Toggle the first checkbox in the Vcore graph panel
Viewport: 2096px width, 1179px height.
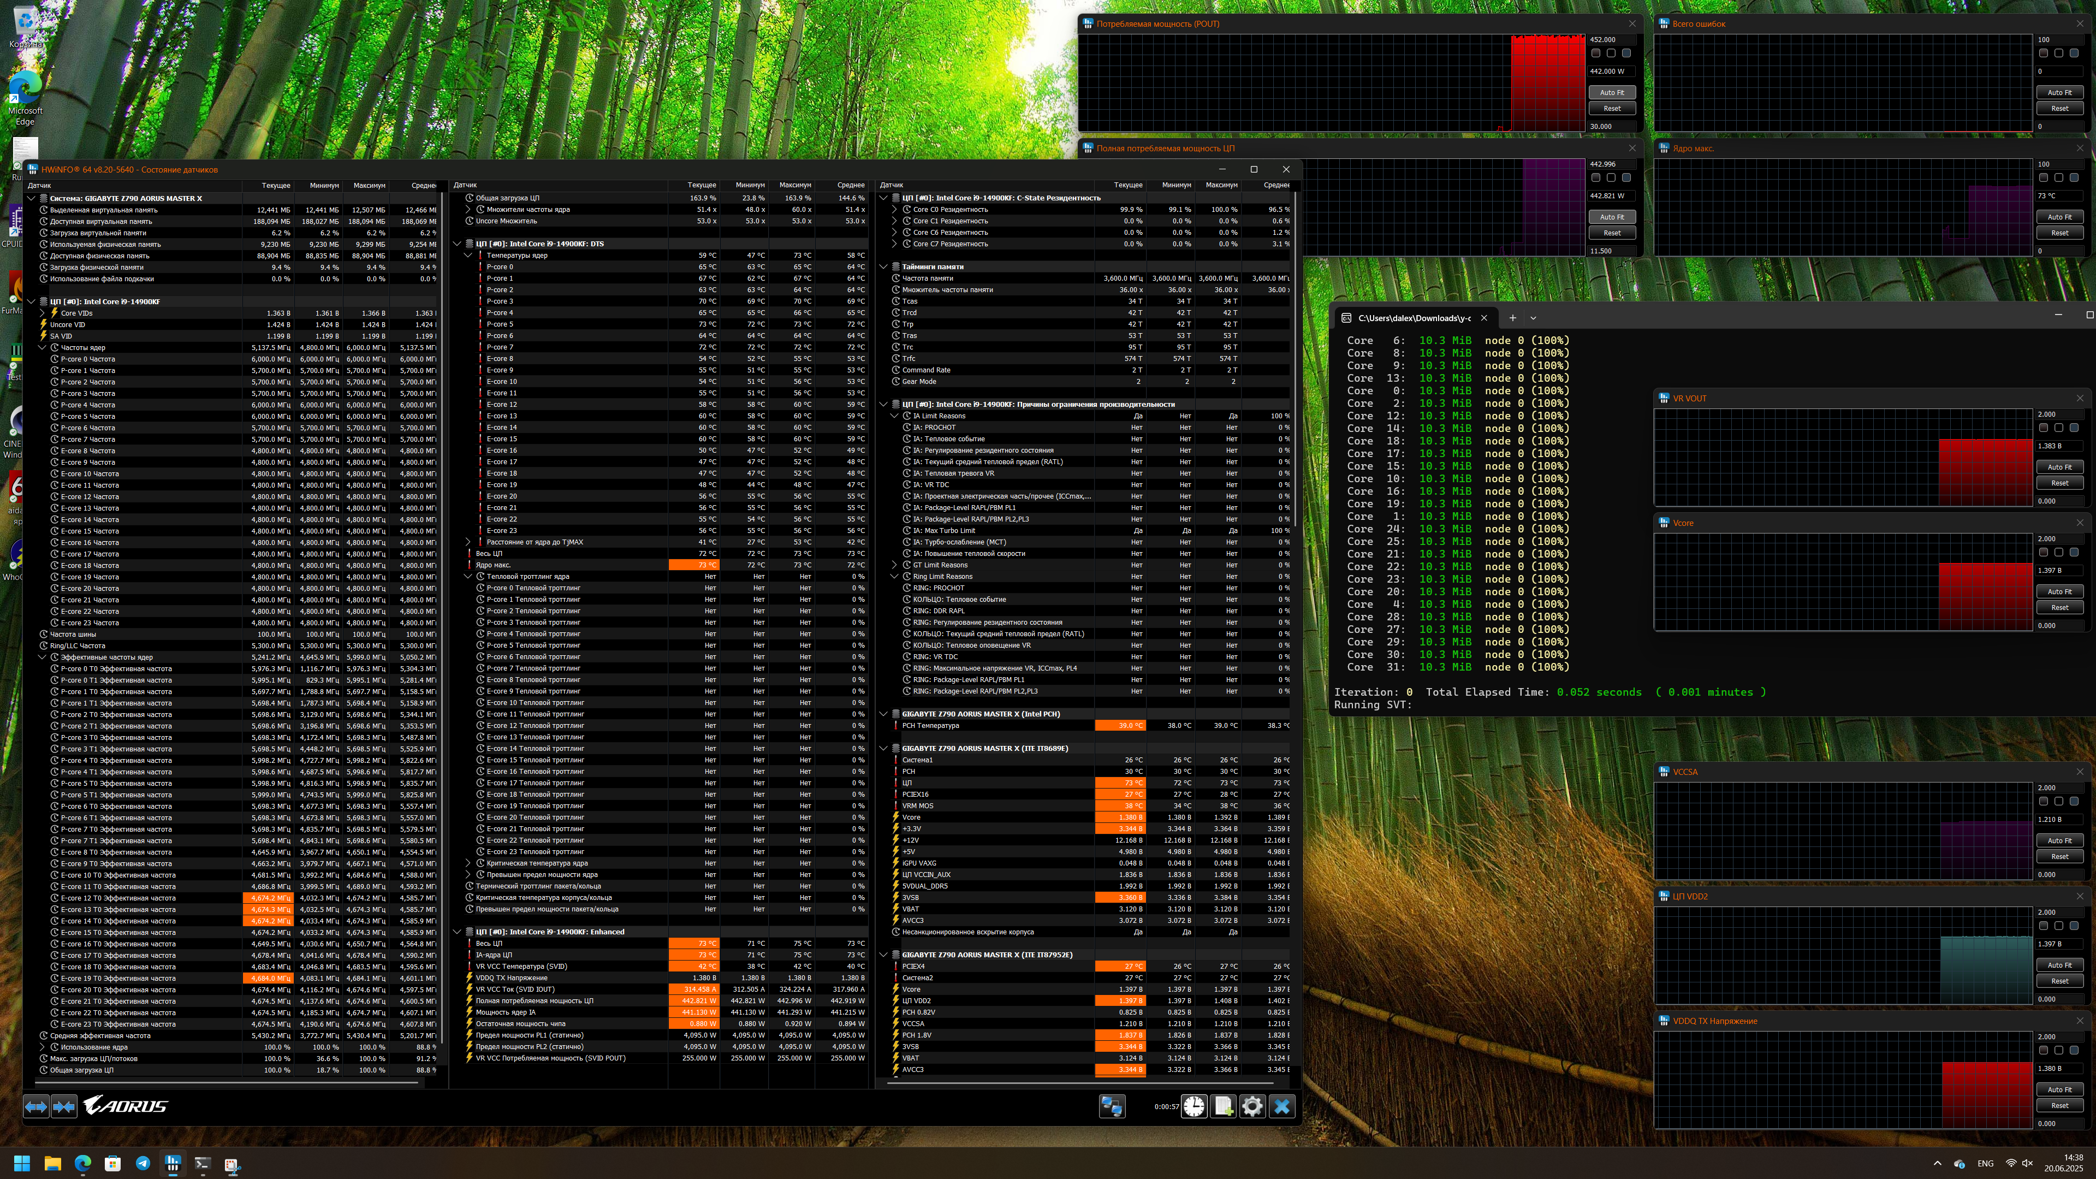click(x=2043, y=553)
